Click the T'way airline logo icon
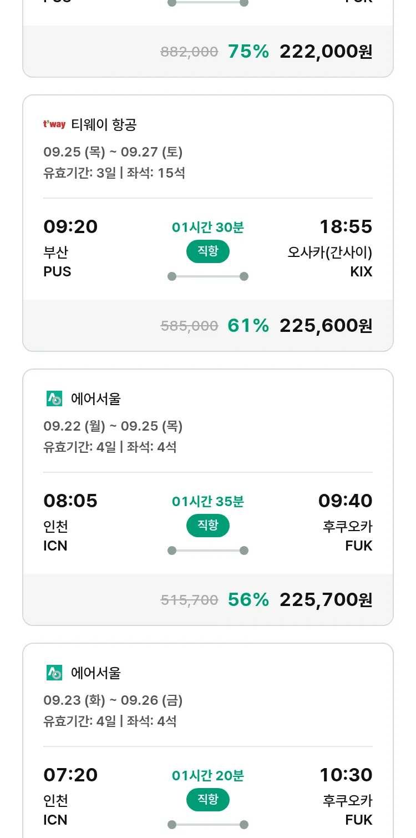416x838 pixels. 54,124
